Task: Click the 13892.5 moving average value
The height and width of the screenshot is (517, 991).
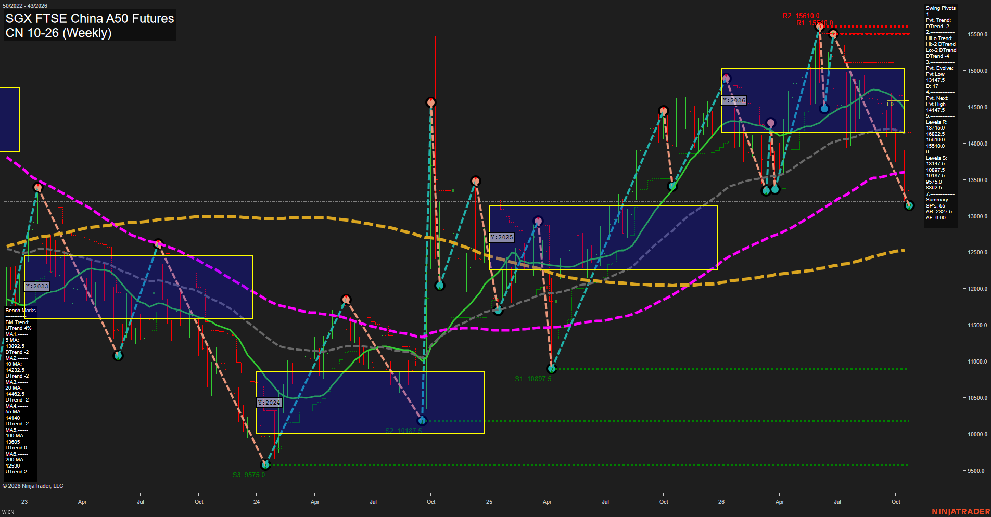Action: click(x=15, y=346)
